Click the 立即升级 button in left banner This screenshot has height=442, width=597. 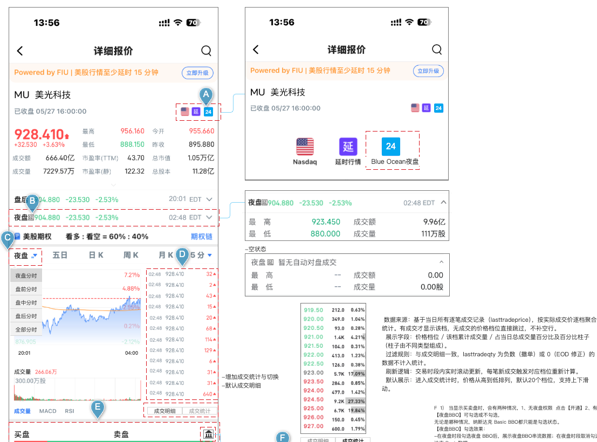click(x=197, y=73)
